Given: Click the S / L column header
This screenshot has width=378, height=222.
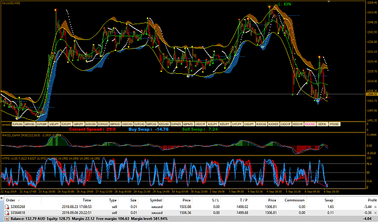Looking at the screenshot, I should [216, 200].
